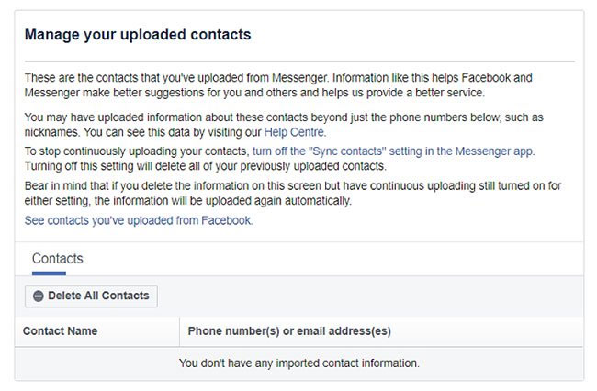Screen dimensions: 597x391
Task: Click the Phone number(s) or email address(es) header
Action: [x=289, y=330]
